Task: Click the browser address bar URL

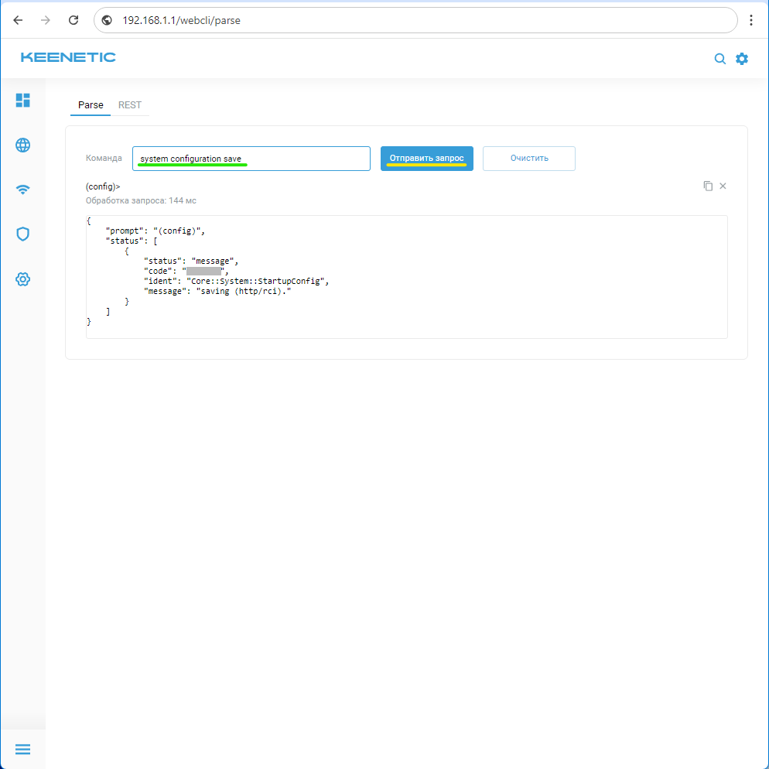Action: 309,20
